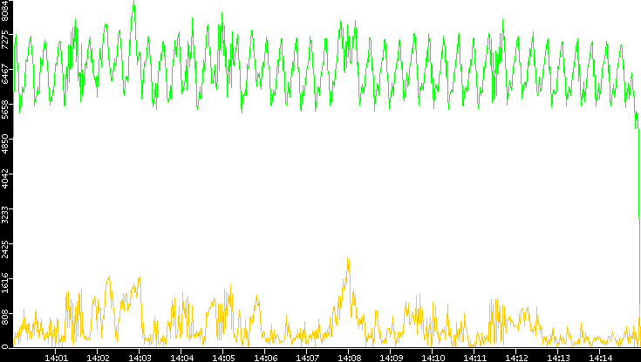Screen dimensions: 641x362
Task: Click the 4850 value on vertical axis
Action: [x=5, y=145]
